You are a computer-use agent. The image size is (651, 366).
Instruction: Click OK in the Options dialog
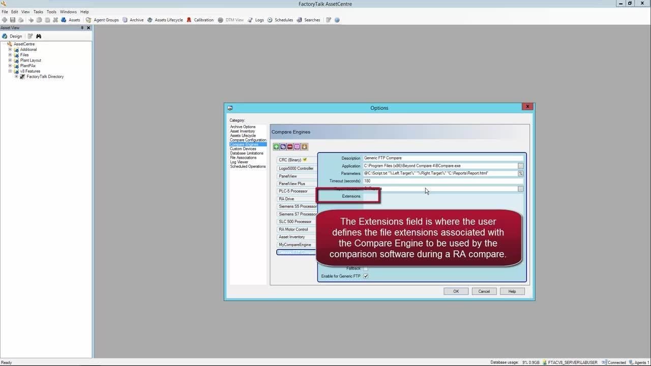click(456, 291)
